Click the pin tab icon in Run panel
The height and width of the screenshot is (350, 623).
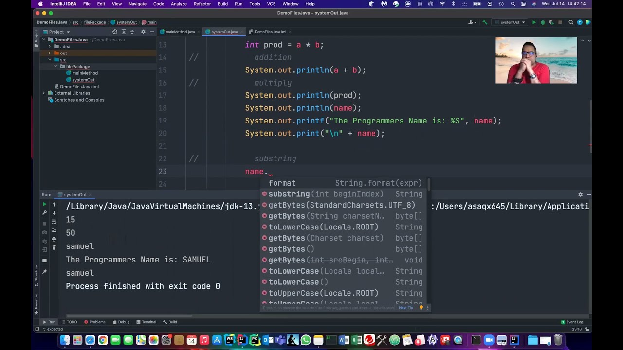tap(44, 271)
